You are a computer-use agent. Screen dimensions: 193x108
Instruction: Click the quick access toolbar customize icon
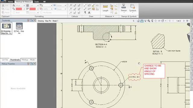[44, 1]
